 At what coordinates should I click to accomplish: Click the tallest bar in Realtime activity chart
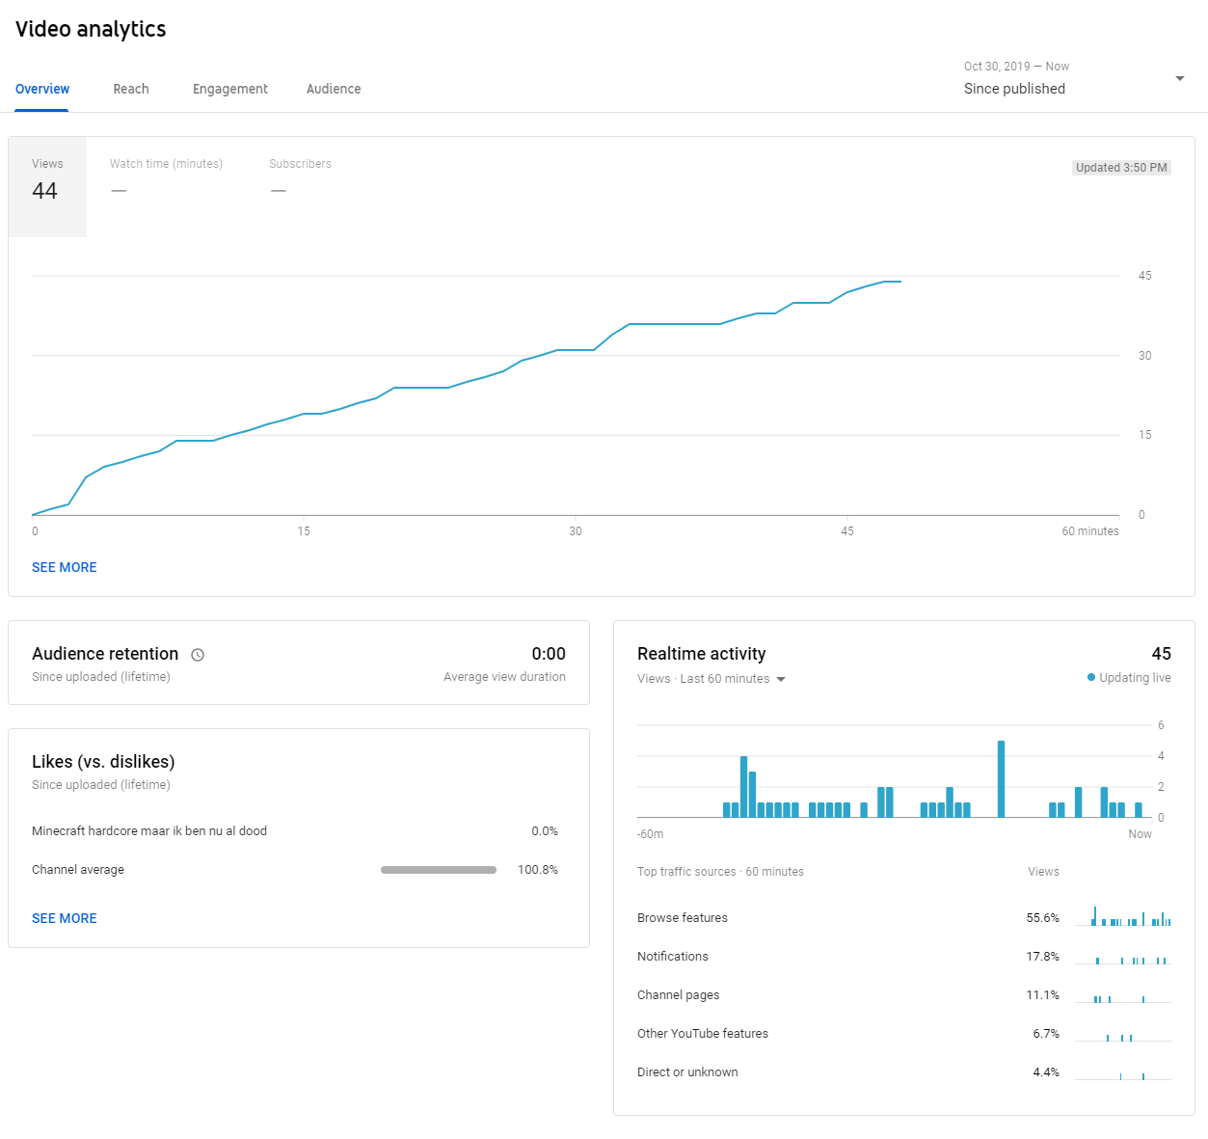click(x=1001, y=778)
